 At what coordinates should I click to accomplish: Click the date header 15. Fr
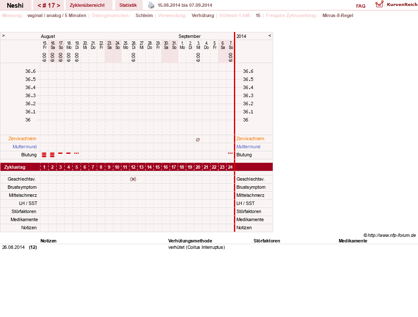click(44, 45)
